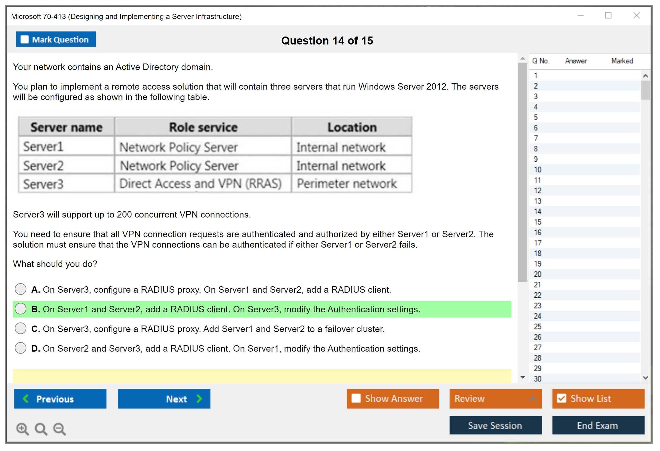The height and width of the screenshot is (451, 660).
Task: Click the checkmark icon on Show List
Action: [x=562, y=399]
